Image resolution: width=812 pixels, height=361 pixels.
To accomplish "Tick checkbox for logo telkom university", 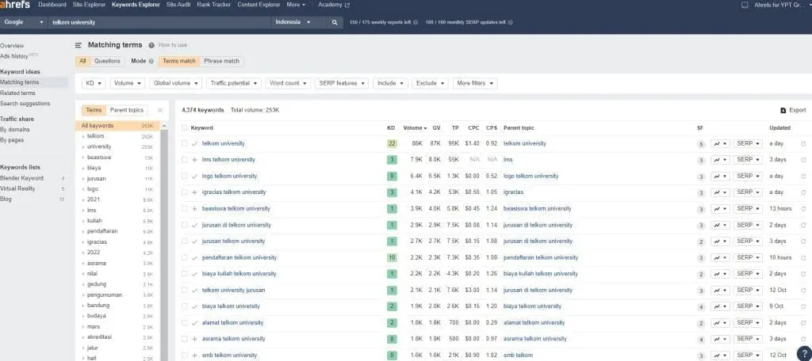I will point(184,177).
